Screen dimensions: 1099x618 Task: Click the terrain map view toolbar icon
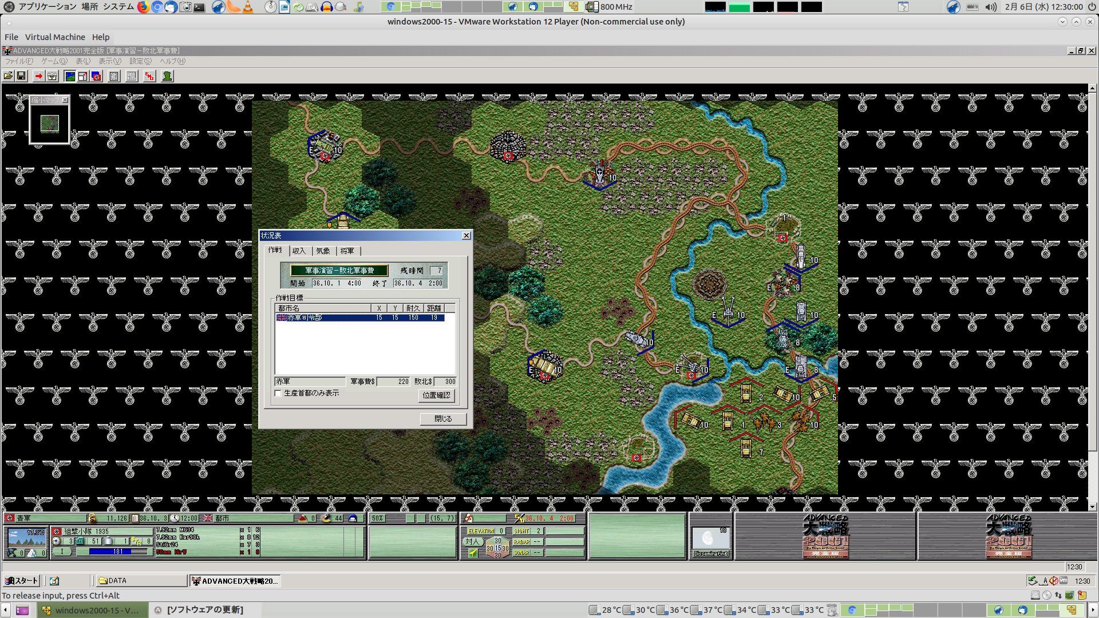[x=70, y=76]
